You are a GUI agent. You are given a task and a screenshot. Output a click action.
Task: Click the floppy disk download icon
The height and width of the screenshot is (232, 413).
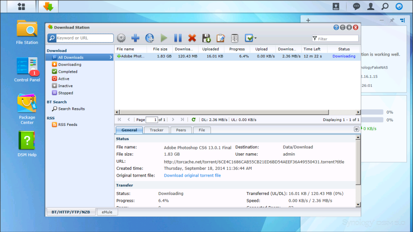(206, 38)
